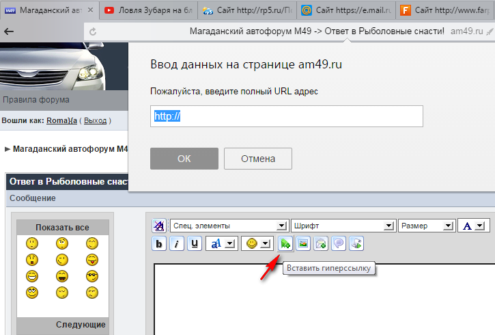Toggle underline formatting in editor
The image size is (495, 335).
click(x=195, y=243)
